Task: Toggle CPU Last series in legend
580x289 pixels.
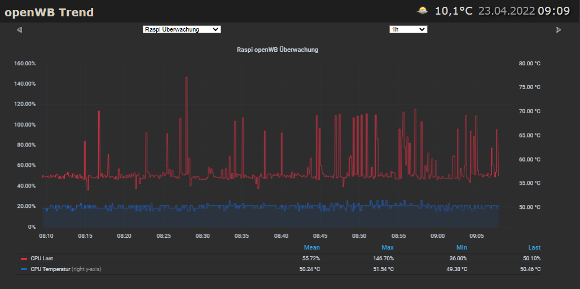Action: [x=42, y=259]
